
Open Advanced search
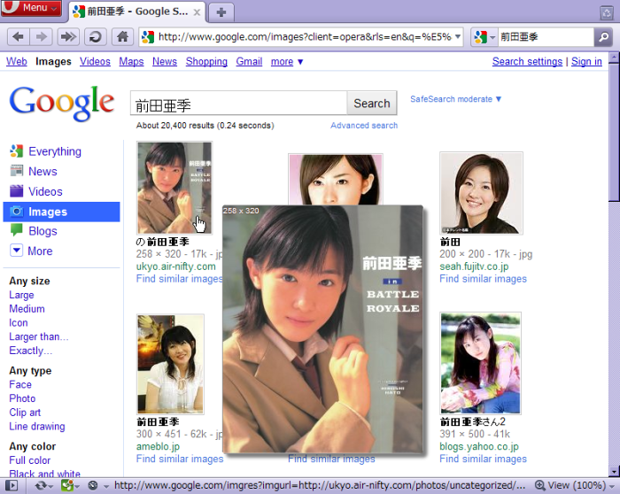tap(364, 126)
